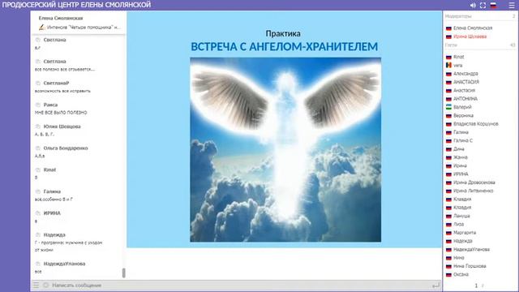Viewport: 519px width, 292px height.
Task: Go to next page of the guest list
Action: tap(483, 286)
